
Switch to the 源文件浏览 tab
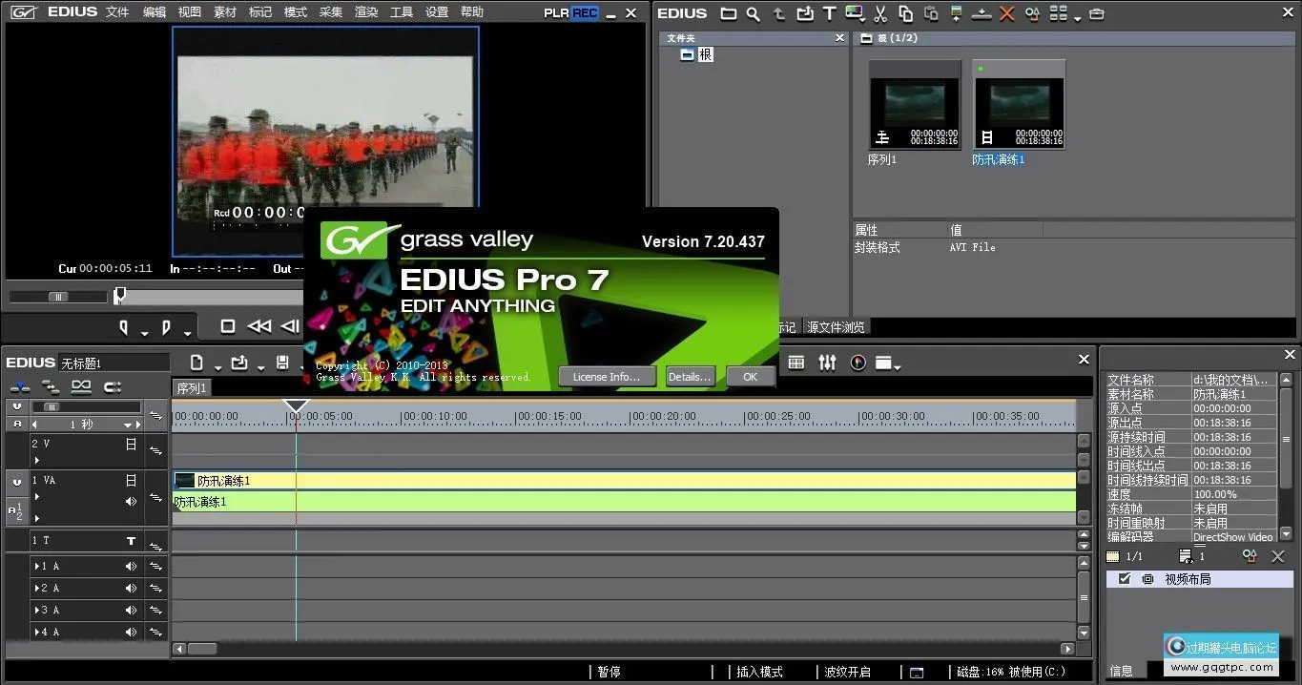pyautogui.click(x=836, y=327)
